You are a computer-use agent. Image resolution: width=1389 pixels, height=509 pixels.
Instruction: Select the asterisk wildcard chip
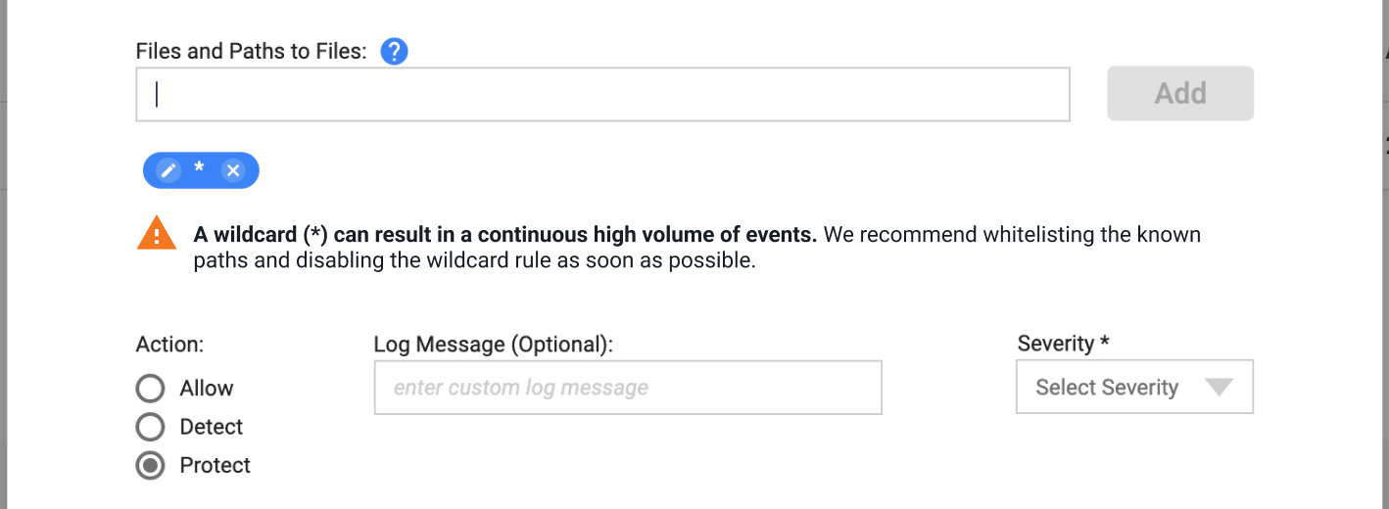point(201,170)
